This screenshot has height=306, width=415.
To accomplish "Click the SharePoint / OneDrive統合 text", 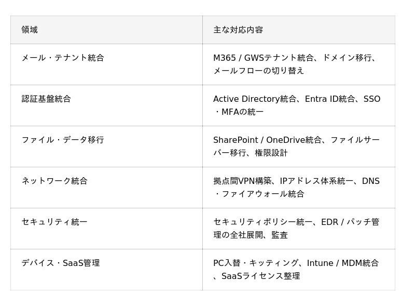I will click(268, 140).
